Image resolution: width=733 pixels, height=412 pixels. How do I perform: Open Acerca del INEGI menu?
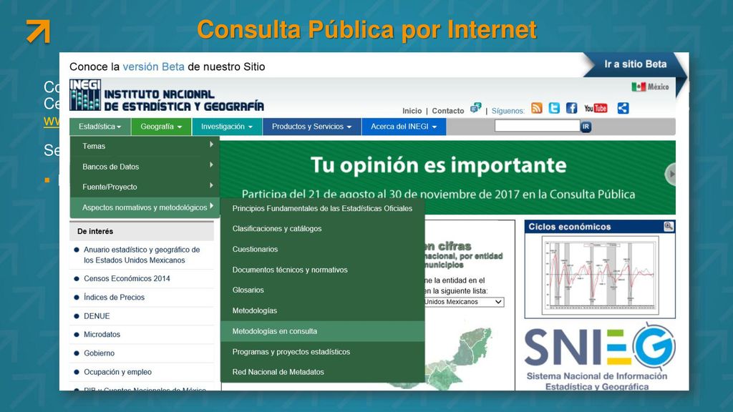click(x=404, y=127)
